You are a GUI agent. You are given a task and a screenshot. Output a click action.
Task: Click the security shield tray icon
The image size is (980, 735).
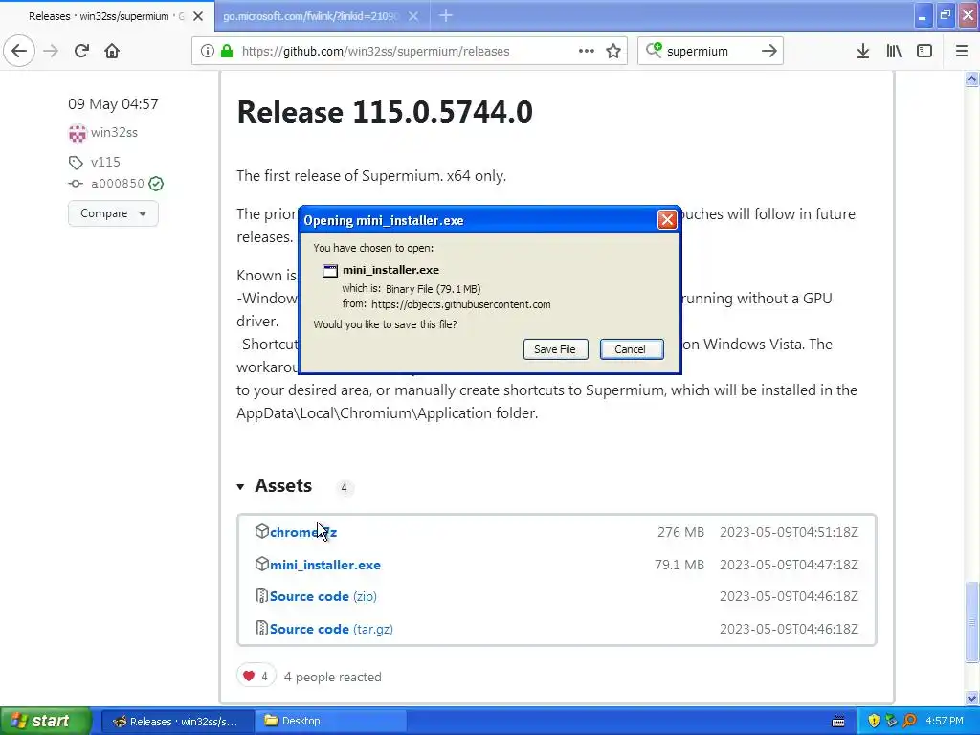[874, 722]
